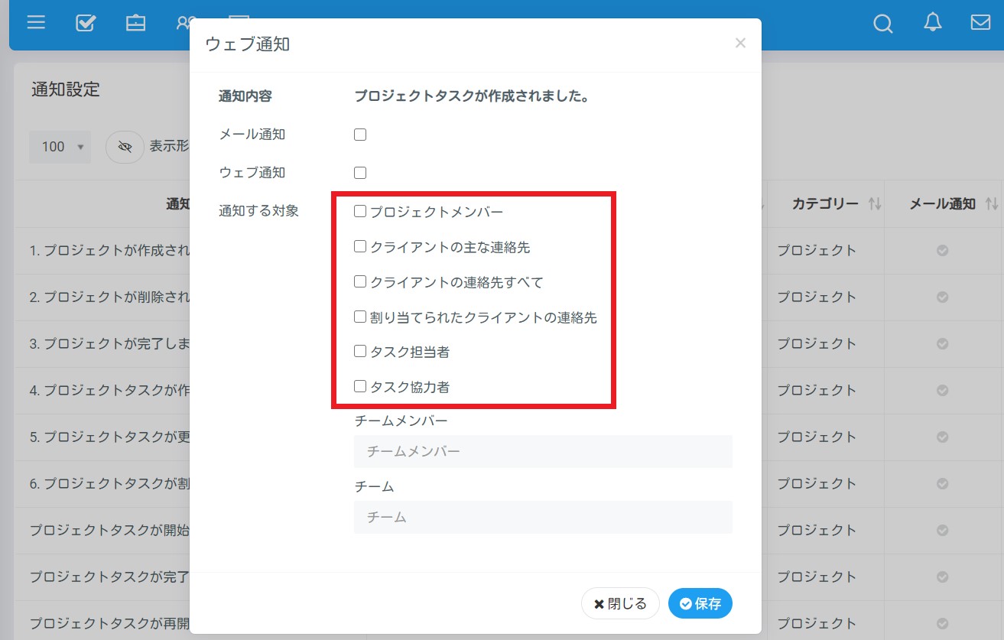Close the ウェブ通知 dialog with the X
The width and height of the screenshot is (1004, 640).
point(740,44)
